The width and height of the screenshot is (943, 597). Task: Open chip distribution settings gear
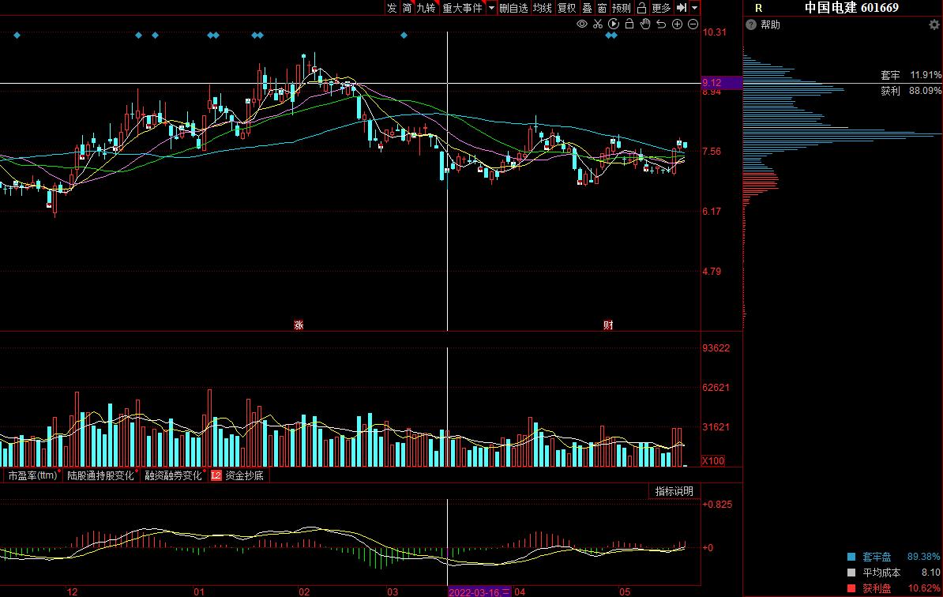click(x=934, y=24)
